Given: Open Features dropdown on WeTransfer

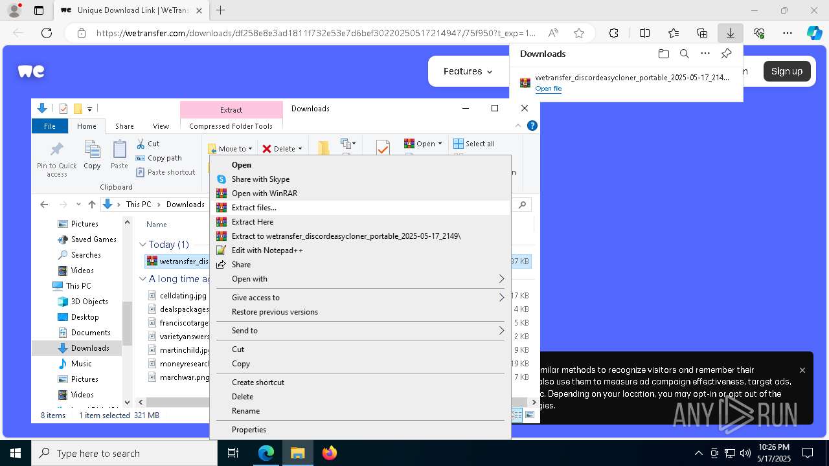Looking at the screenshot, I should click(x=468, y=71).
